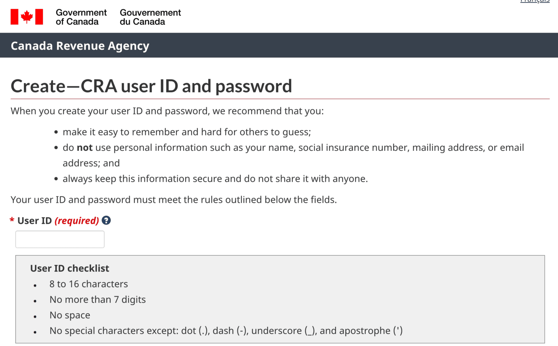558x346 pixels.
Task: Click the Government of Canada wordmark text
Action: point(81,17)
